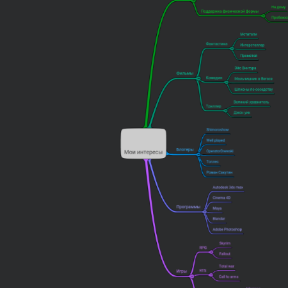
Task: Select the 'Autodesk 3ds max' node
Action: 228,188
